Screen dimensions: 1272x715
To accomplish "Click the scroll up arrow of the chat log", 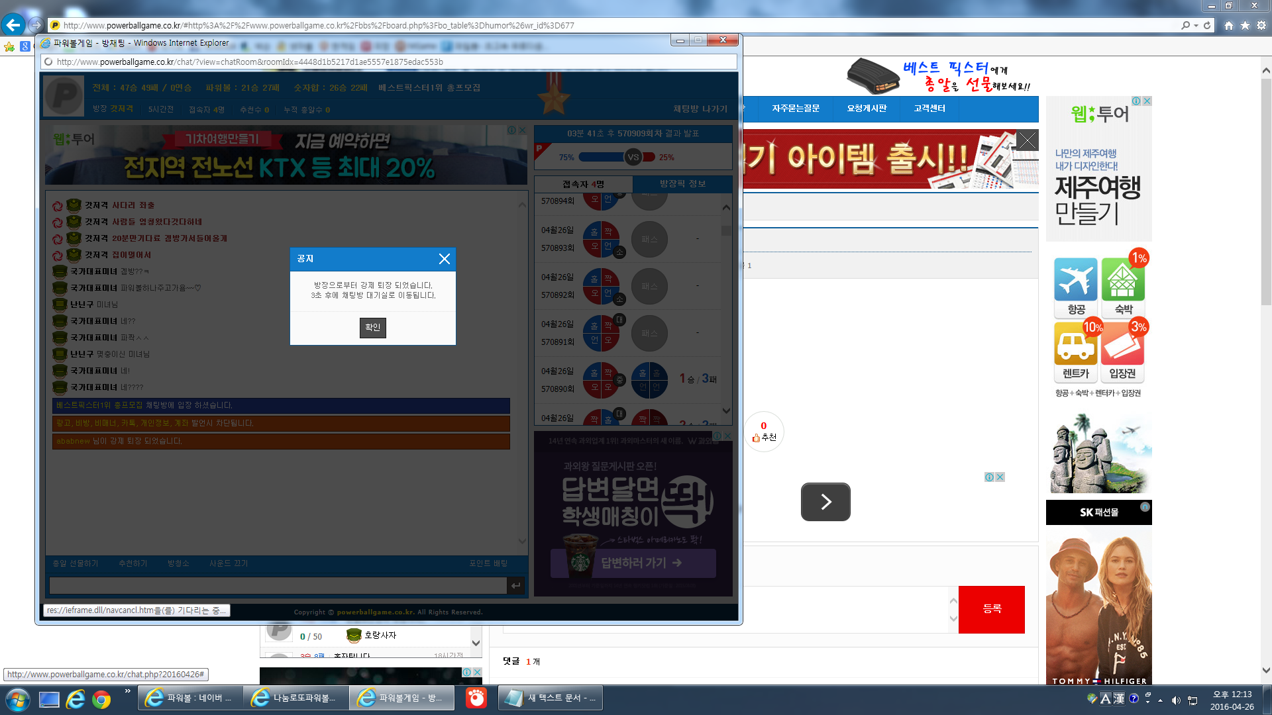I will [522, 206].
